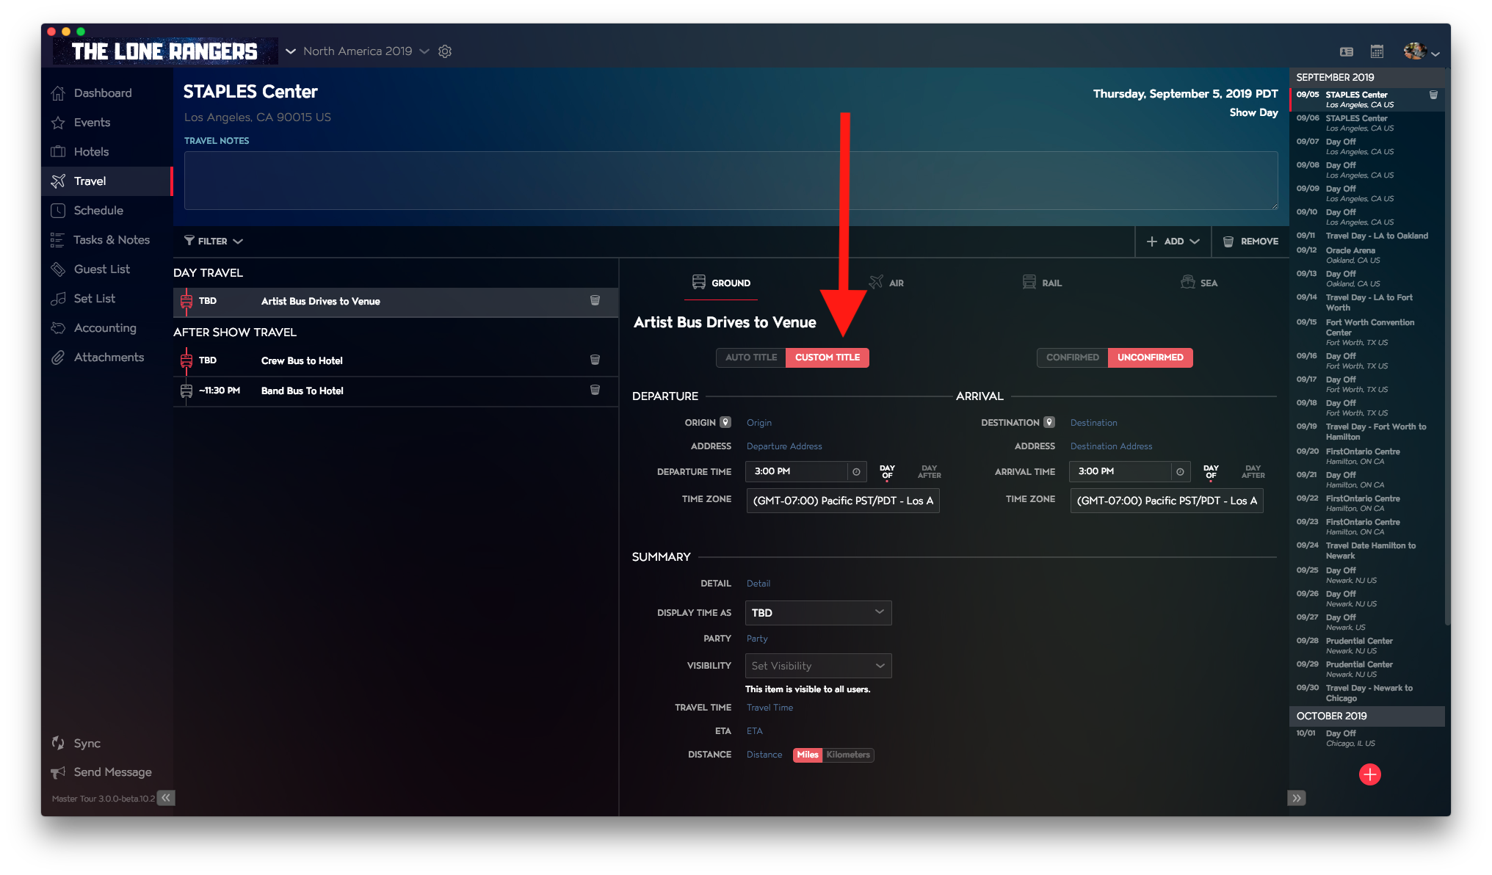Delete Artist Bus Drives to Venue trash icon
This screenshot has height=875, width=1492.
click(595, 301)
